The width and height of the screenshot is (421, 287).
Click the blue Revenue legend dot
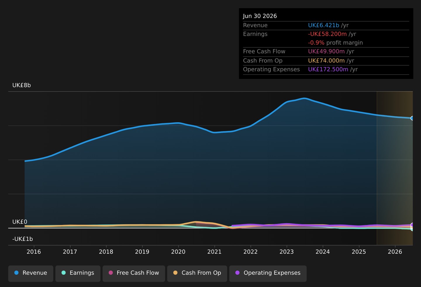click(16, 273)
